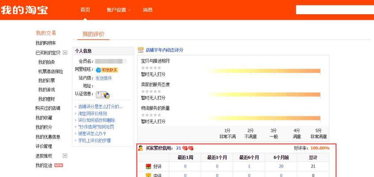Click the 个人信息 panel header
374x177 pixels.
(103, 51)
